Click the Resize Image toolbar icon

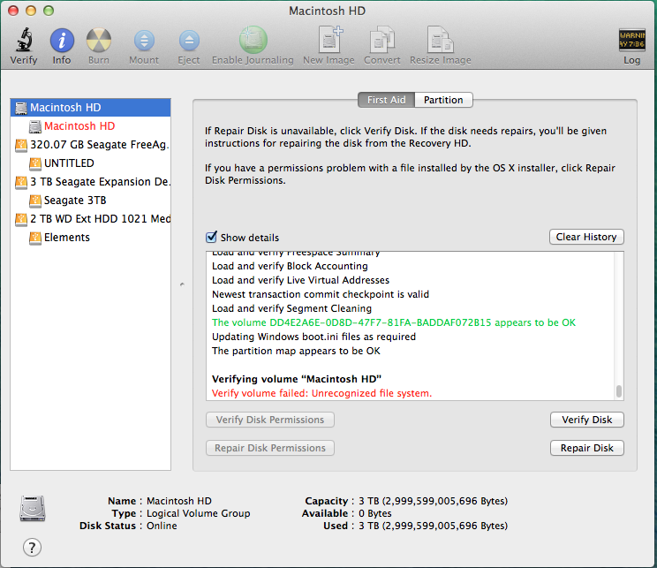point(440,40)
